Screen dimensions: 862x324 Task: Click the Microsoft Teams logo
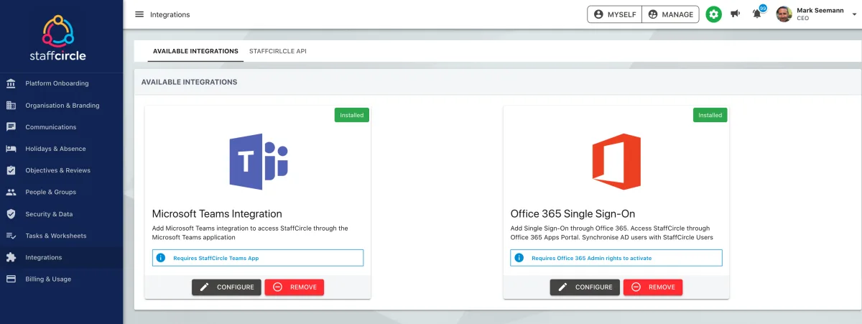point(259,162)
